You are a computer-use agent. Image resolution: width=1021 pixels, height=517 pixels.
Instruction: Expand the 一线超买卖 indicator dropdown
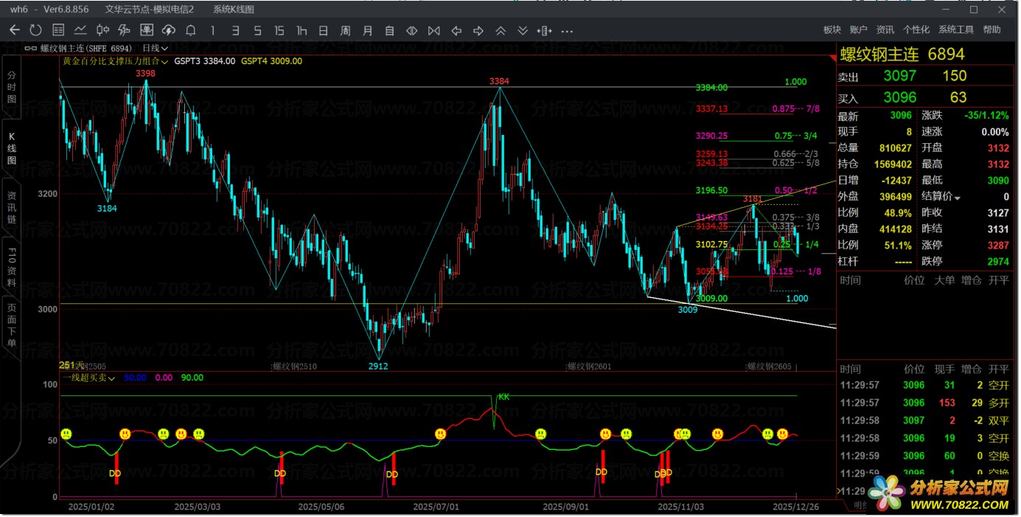[112, 378]
